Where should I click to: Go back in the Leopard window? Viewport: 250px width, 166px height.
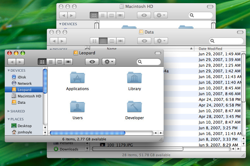(x=12, y=62)
